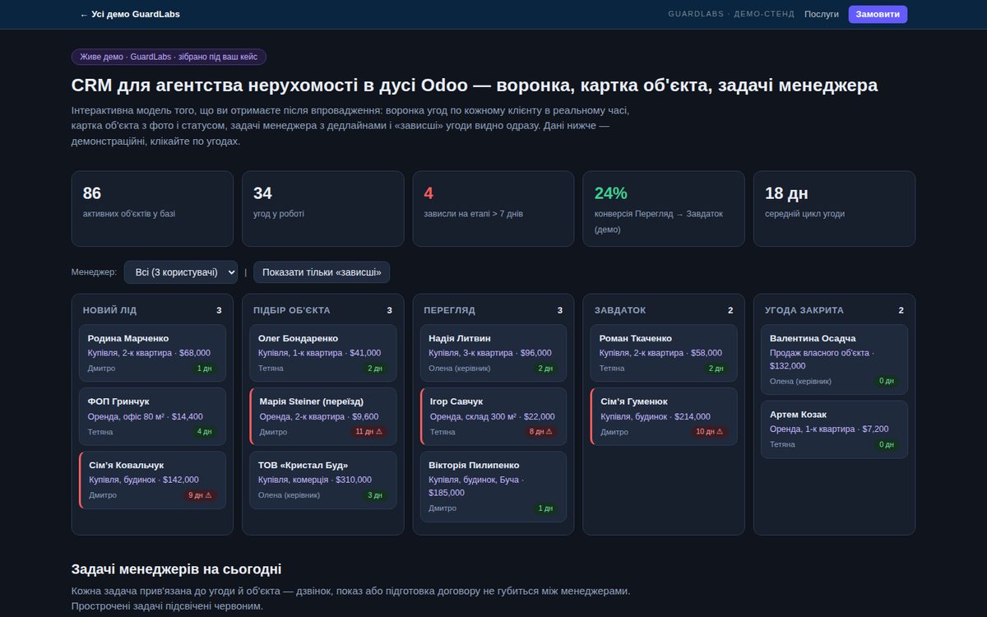Open the Вікторія Пилипенко deal card
This screenshot has height=617, width=987.
pos(493,486)
